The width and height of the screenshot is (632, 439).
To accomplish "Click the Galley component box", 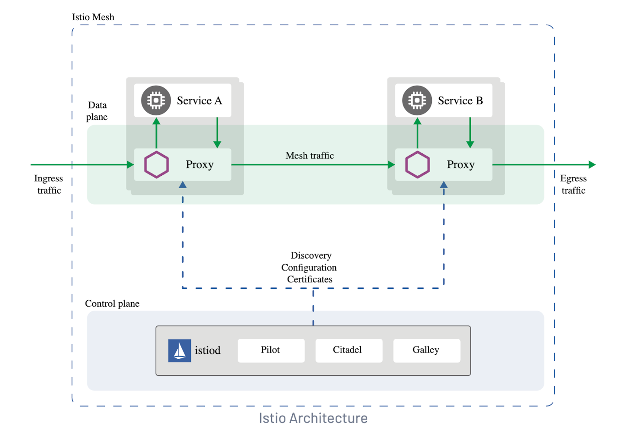I will tap(426, 350).
